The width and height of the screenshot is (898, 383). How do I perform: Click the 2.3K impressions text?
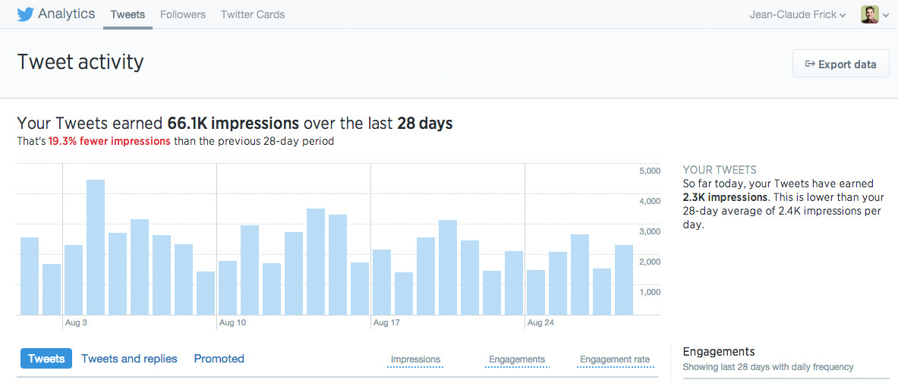coord(724,197)
